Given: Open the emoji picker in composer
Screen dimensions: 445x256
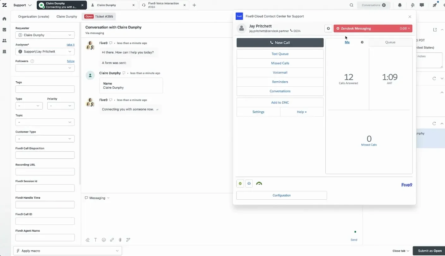Looking at the screenshot, I should 104,240.
